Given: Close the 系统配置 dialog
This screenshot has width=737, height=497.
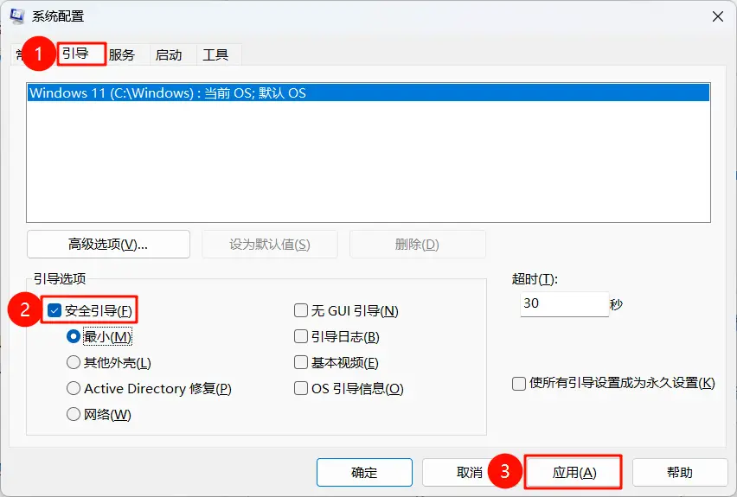Looking at the screenshot, I should point(718,16).
